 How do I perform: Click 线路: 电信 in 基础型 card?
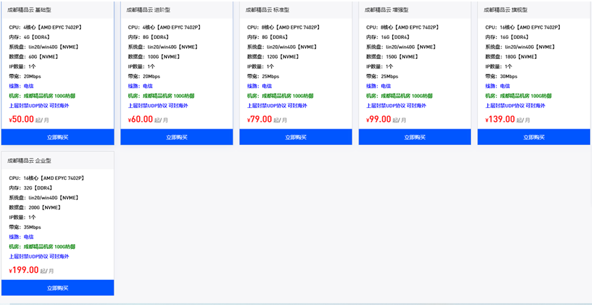click(x=21, y=86)
